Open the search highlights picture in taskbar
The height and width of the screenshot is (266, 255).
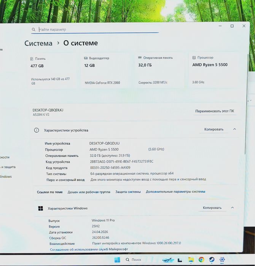tap(167, 260)
